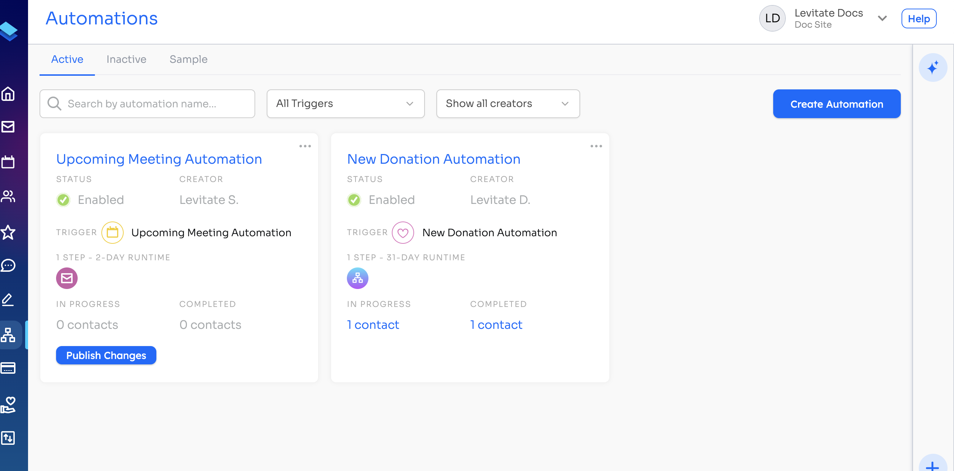Open the Upcoming Meeting Automation title link
The image size is (954, 471).
click(x=159, y=159)
